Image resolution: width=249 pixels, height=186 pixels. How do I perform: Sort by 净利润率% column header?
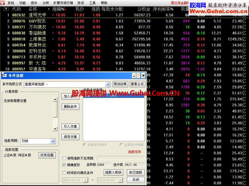pyautogui.click(x=163, y=9)
